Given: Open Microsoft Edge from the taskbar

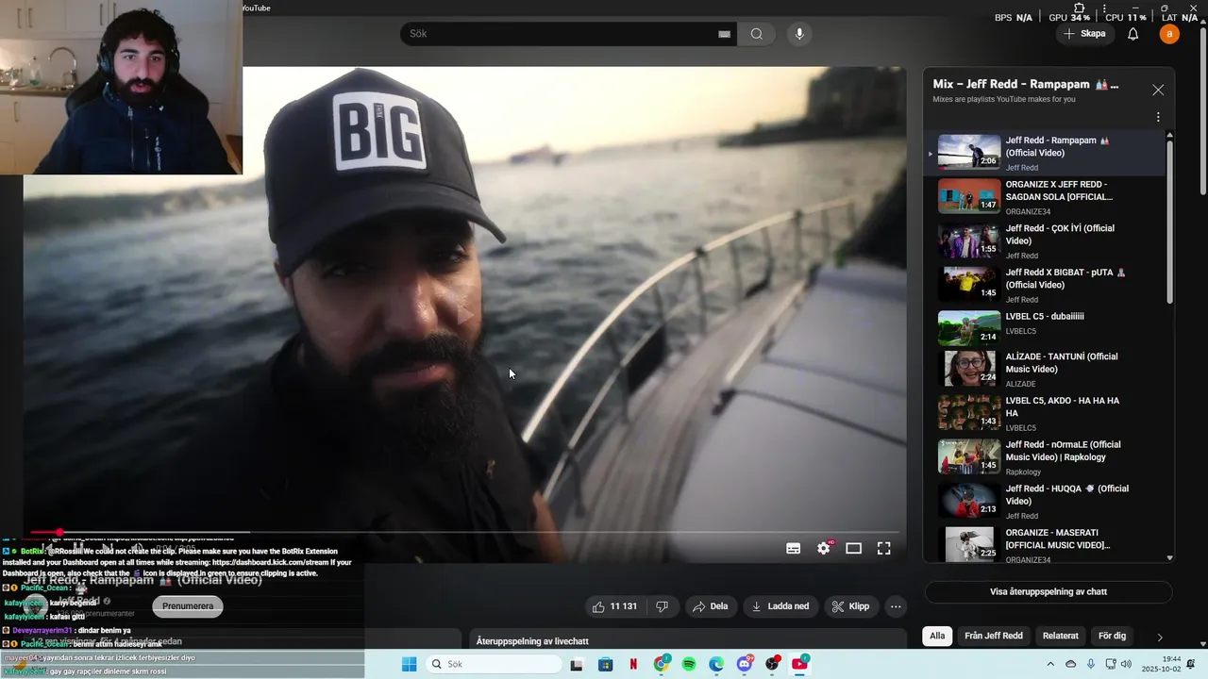Looking at the screenshot, I should (x=716, y=664).
